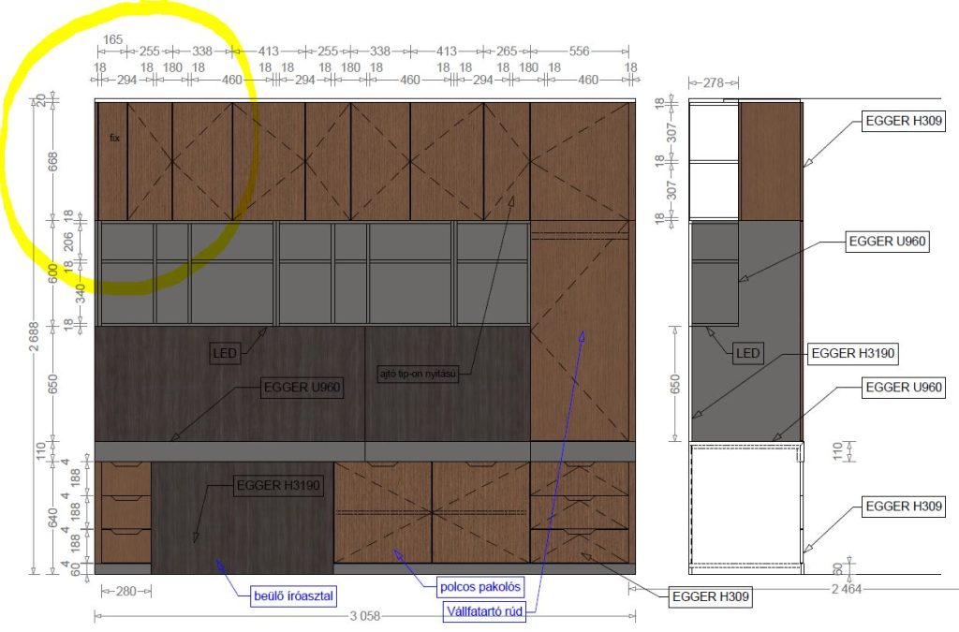
Task: Click the EGGER U960 label in the front view
Action: (302, 386)
